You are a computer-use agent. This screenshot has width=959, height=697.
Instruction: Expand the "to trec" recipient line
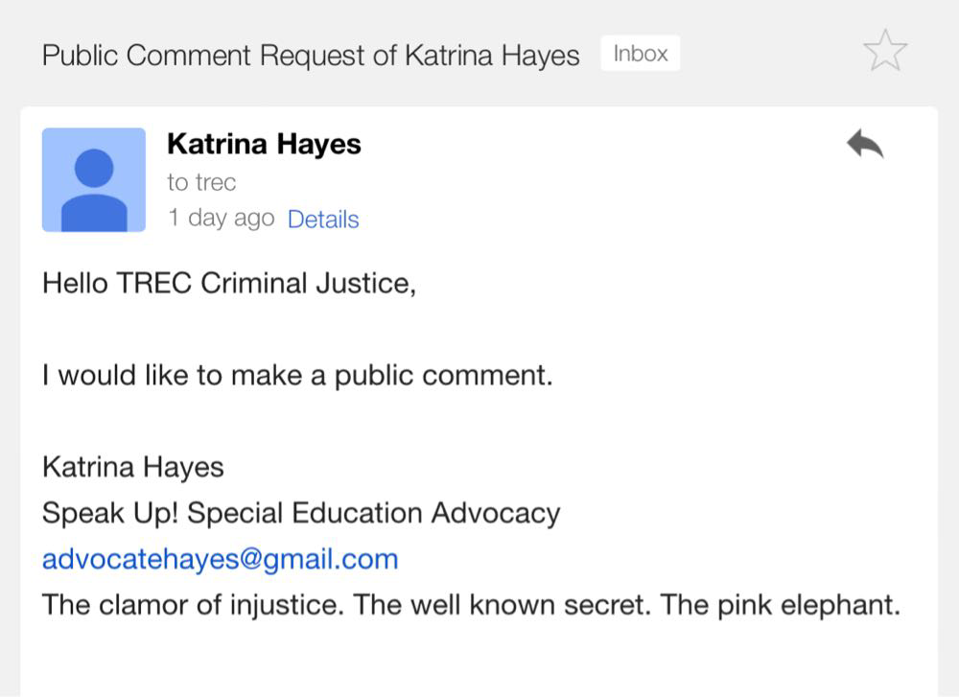click(x=201, y=182)
